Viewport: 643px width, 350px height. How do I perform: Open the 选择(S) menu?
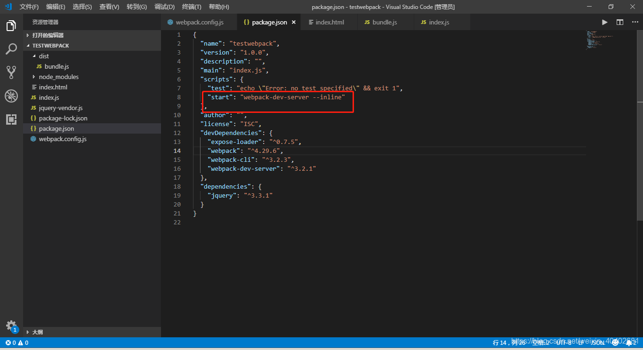(x=82, y=7)
